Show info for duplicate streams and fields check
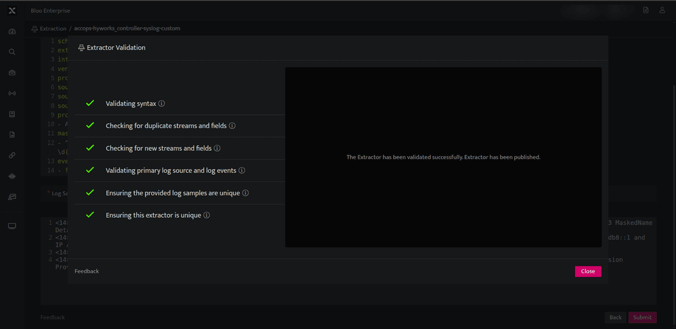The height and width of the screenshot is (329, 676). pyautogui.click(x=232, y=126)
